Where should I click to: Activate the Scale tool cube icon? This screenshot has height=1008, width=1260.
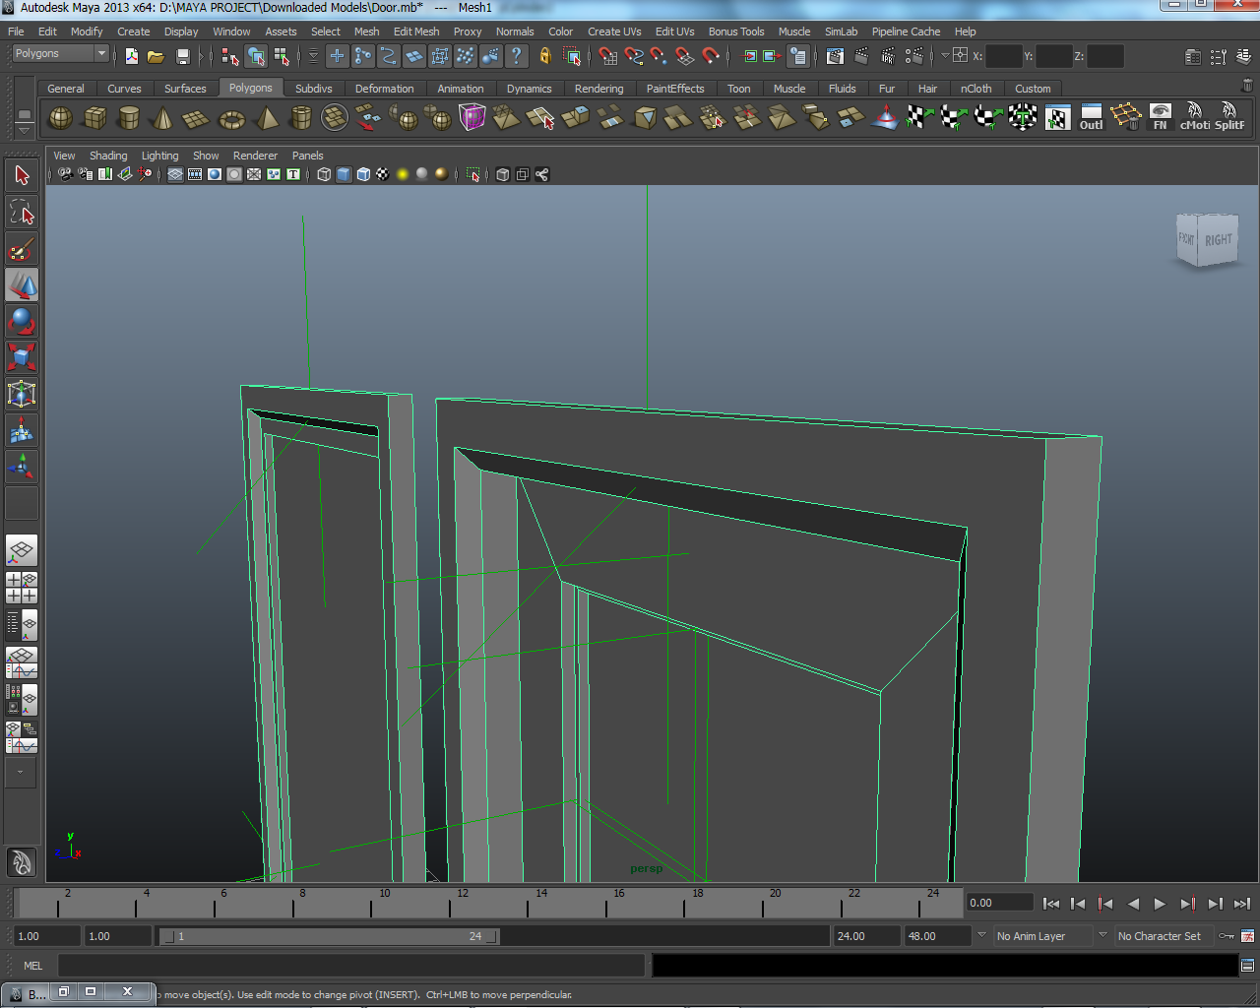[x=22, y=356]
